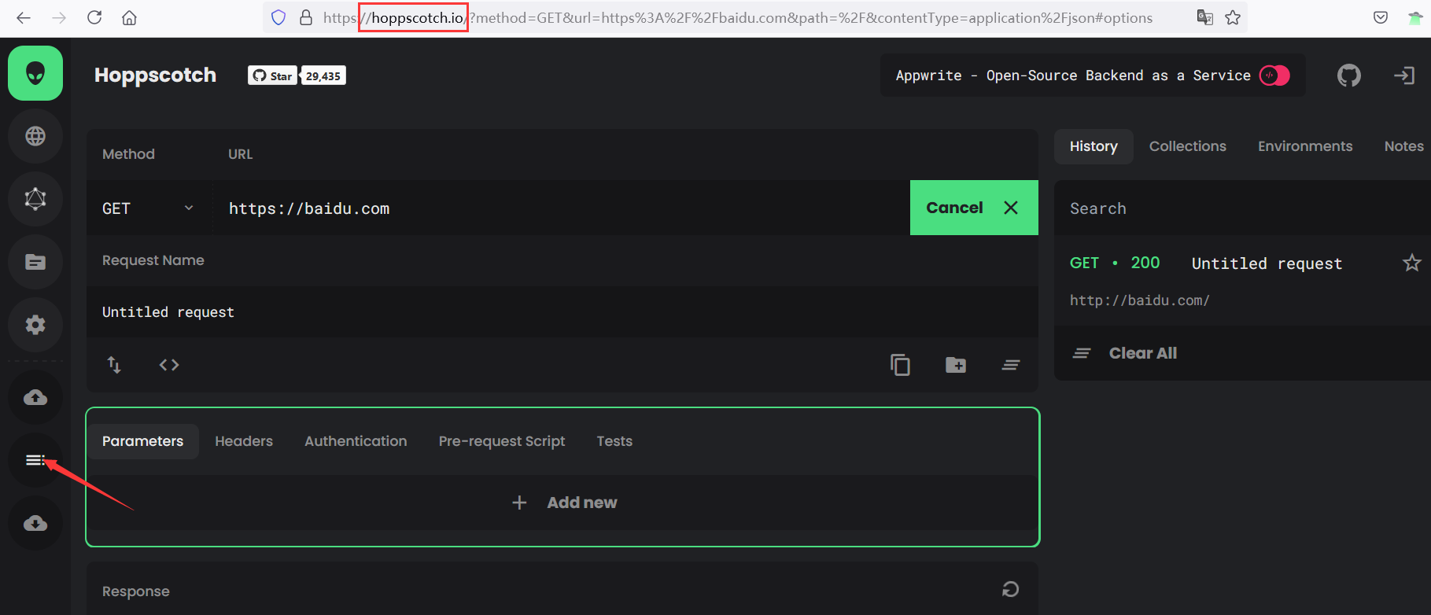Click browser reload button
Screen dimensions: 1431x615
pyautogui.click(x=94, y=17)
